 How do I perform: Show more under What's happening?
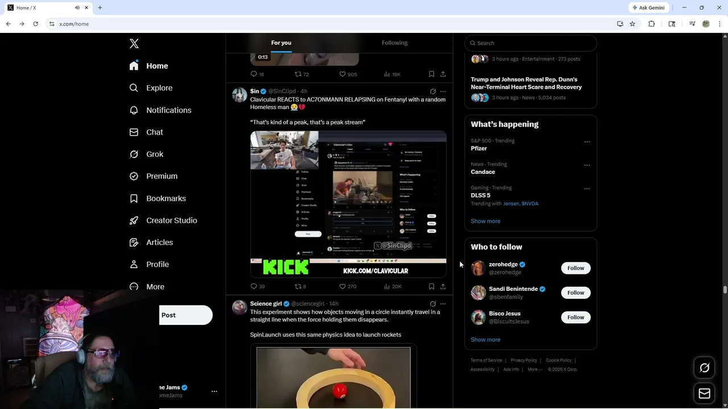[486, 221]
